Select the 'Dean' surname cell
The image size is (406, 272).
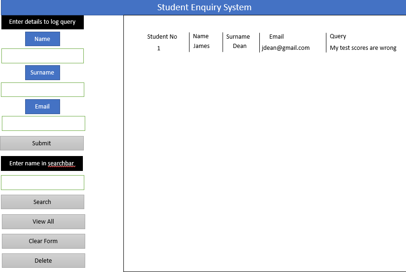[240, 46]
